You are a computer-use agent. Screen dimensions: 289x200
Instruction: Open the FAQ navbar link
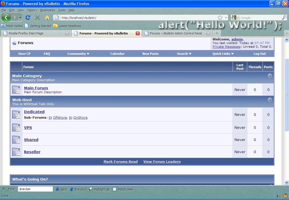point(47,54)
